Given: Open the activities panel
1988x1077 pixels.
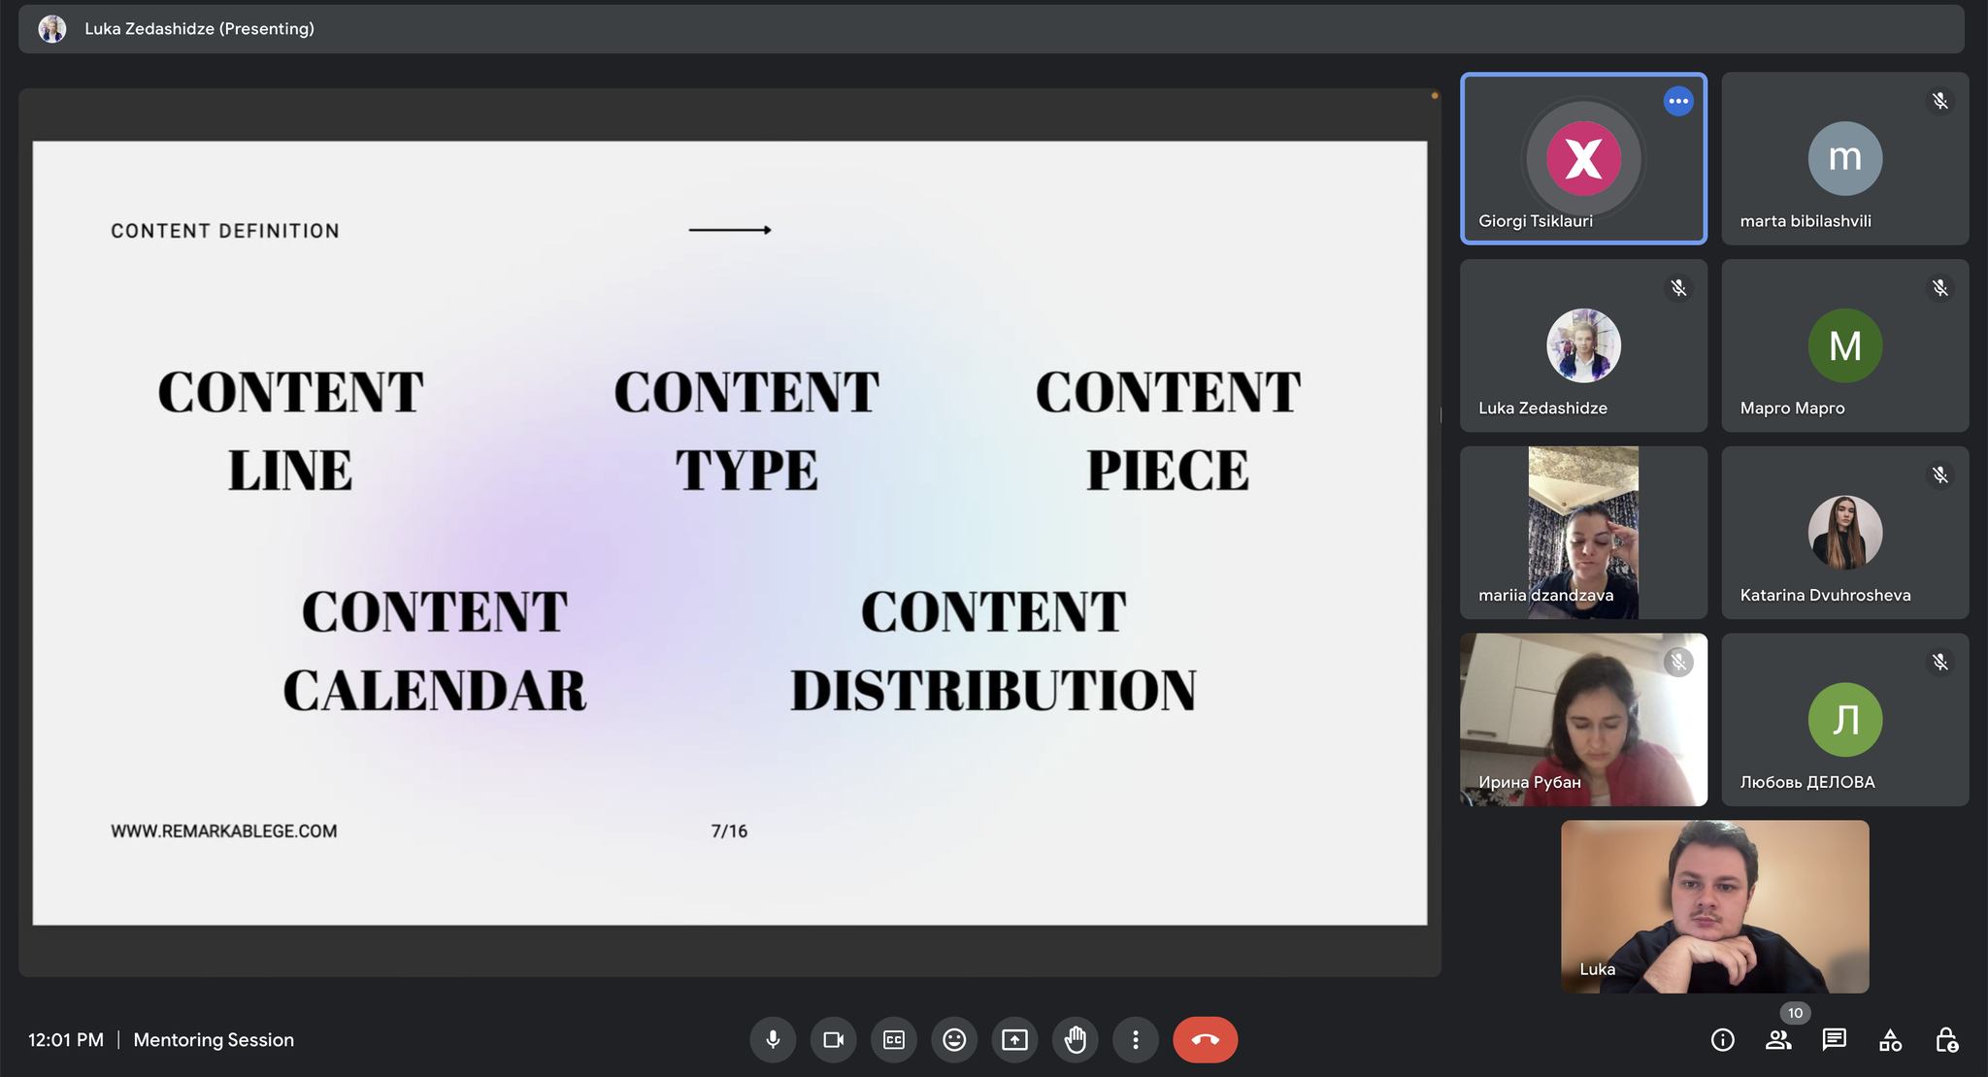Looking at the screenshot, I should (1891, 1040).
